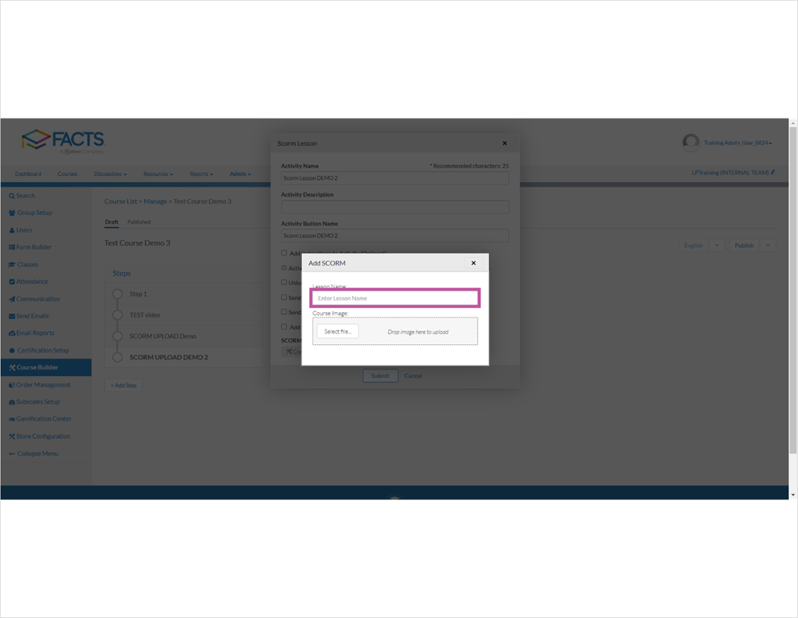The height and width of the screenshot is (618, 798).
Task: Open the Admin menu in top navigation
Action: point(239,174)
